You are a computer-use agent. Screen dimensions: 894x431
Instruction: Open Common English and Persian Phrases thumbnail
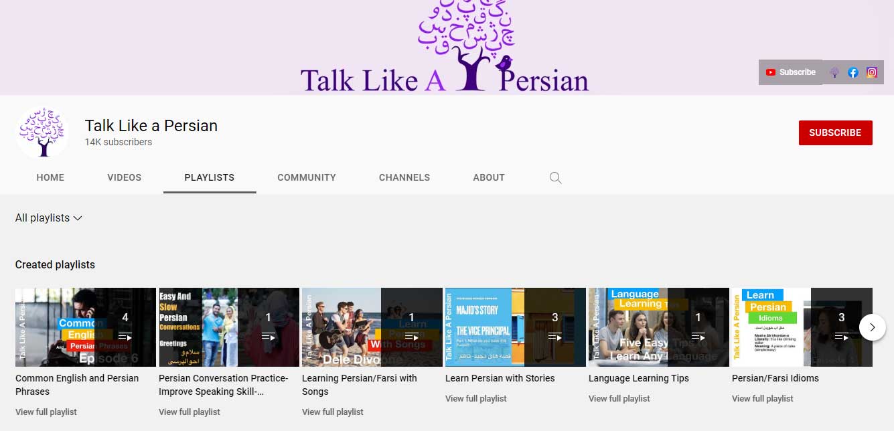click(x=86, y=327)
